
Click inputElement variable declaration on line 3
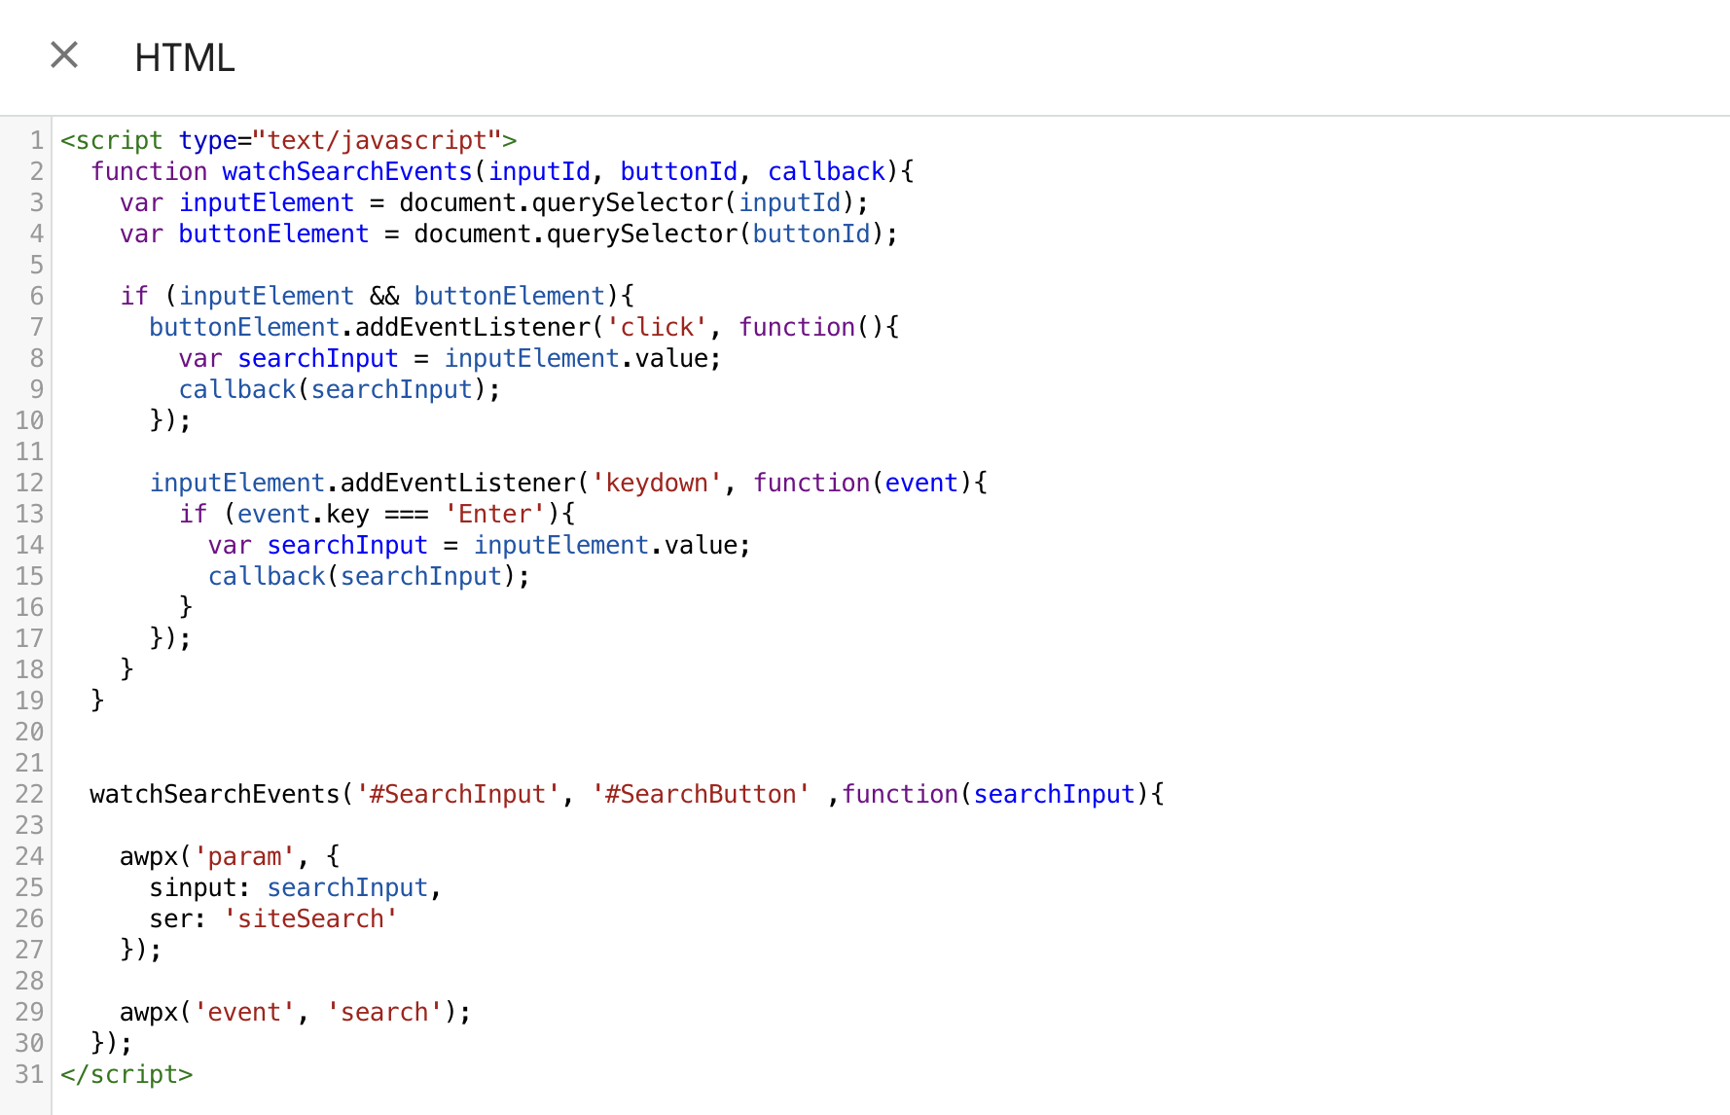[267, 203]
